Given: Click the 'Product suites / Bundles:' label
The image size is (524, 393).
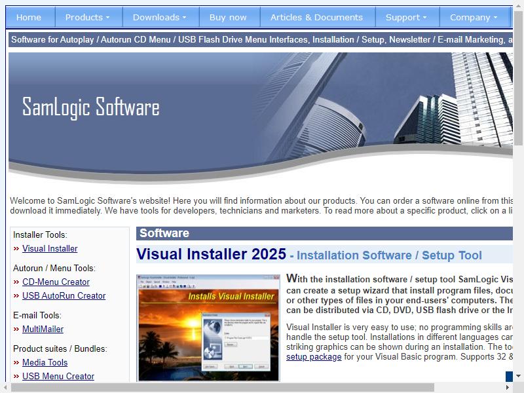Looking at the screenshot, I should pyautogui.click(x=60, y=349).
